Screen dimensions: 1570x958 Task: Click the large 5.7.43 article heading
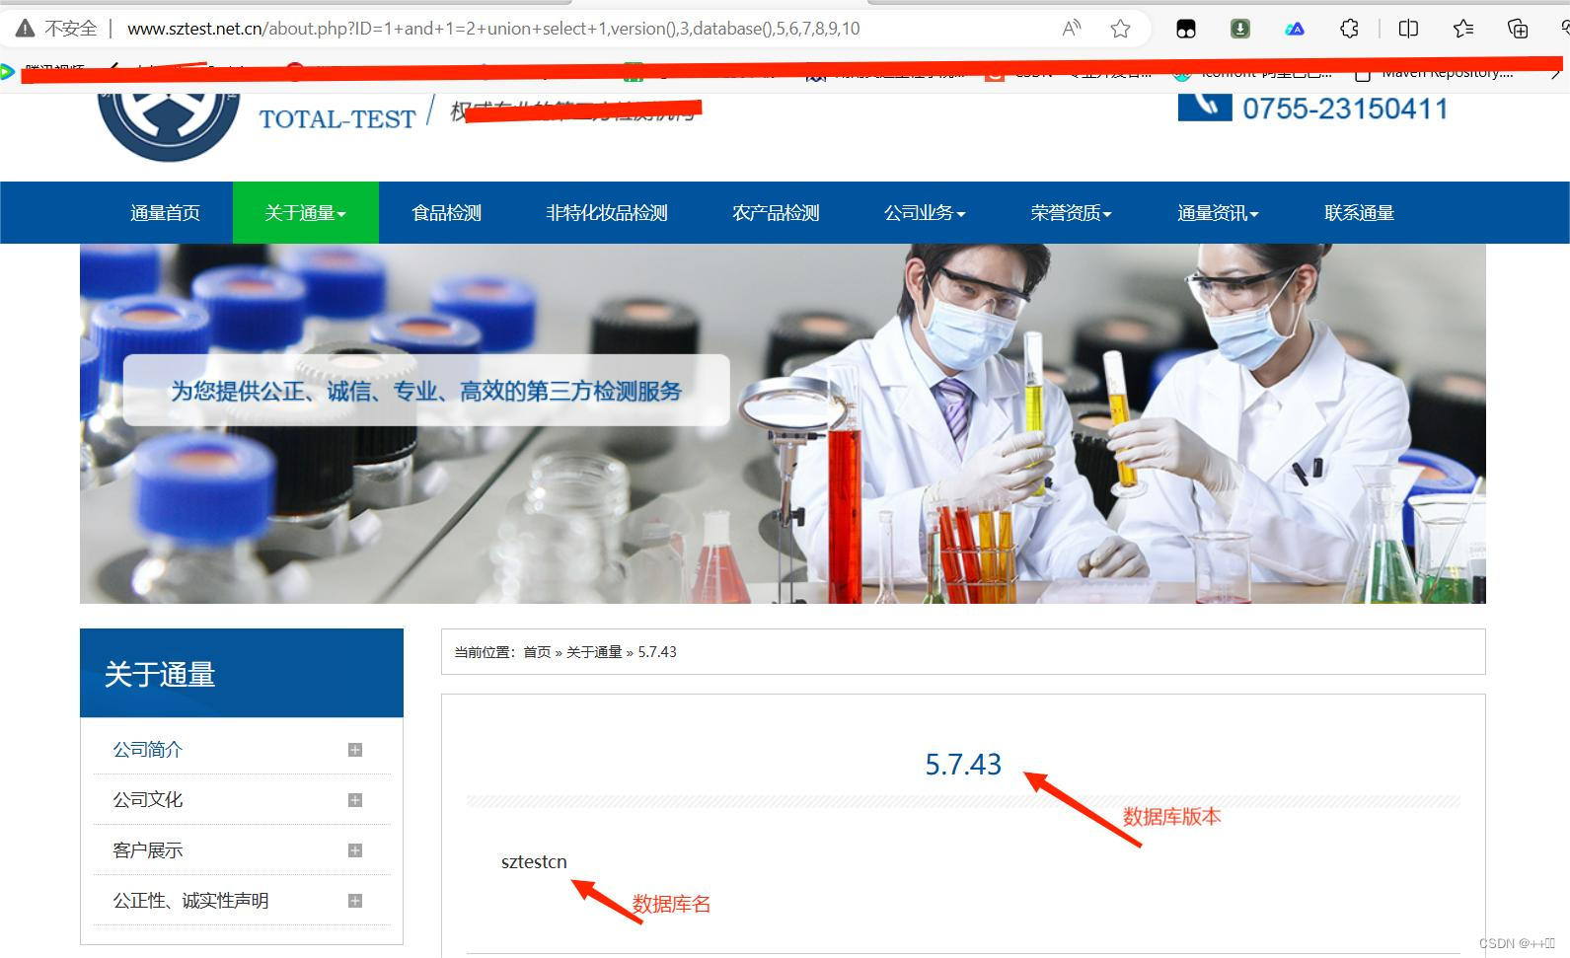tap(963, 765)
